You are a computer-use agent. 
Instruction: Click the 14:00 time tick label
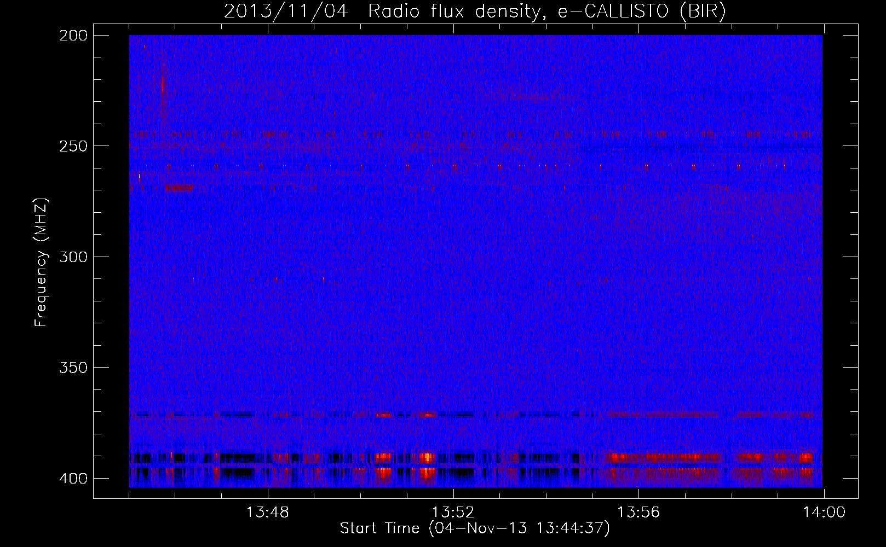coord(824,513)
